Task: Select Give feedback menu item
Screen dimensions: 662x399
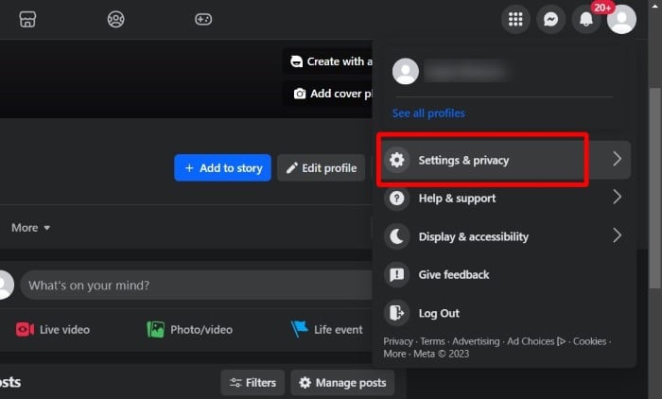Action: pyautogui.click(x=504, y=274)
